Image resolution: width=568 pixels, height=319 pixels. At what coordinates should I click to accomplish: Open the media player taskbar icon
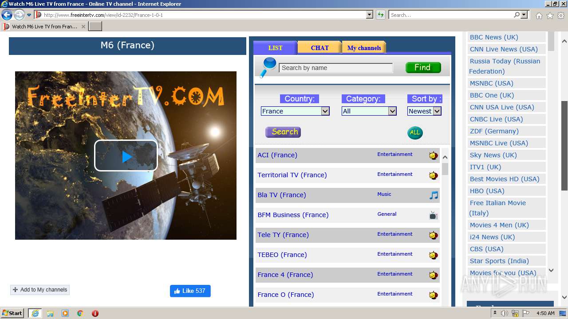[65, 313]
